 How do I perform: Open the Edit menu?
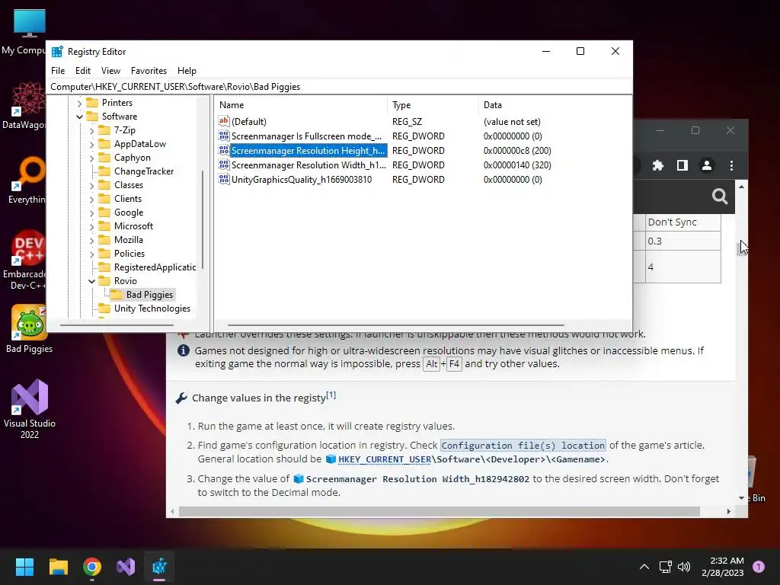82,71
